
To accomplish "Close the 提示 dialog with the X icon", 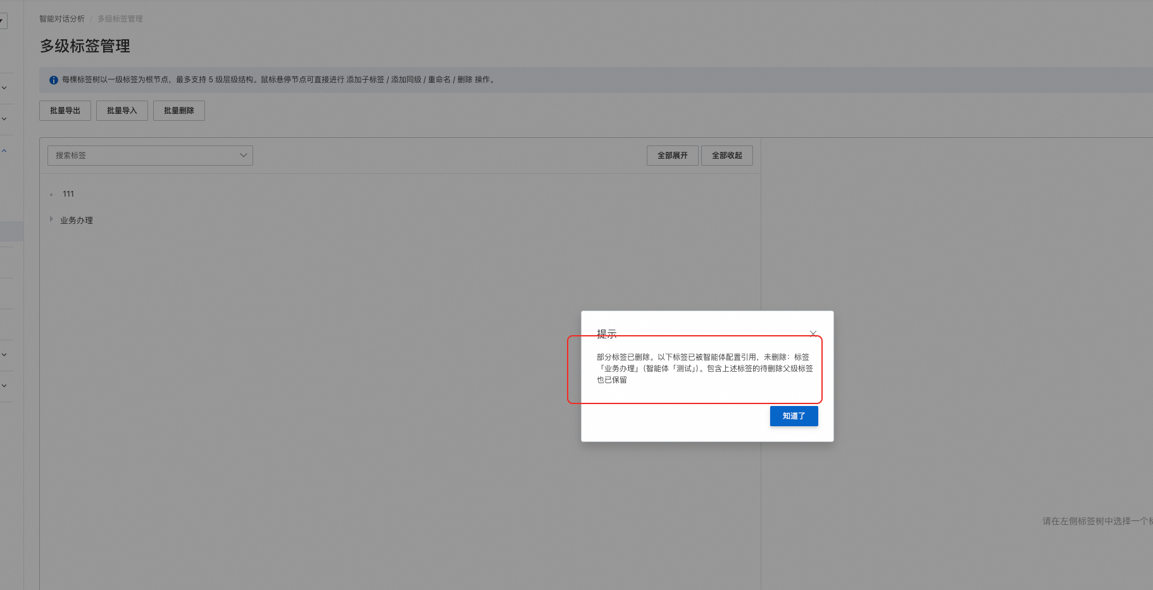I will (x=813, y=333).
